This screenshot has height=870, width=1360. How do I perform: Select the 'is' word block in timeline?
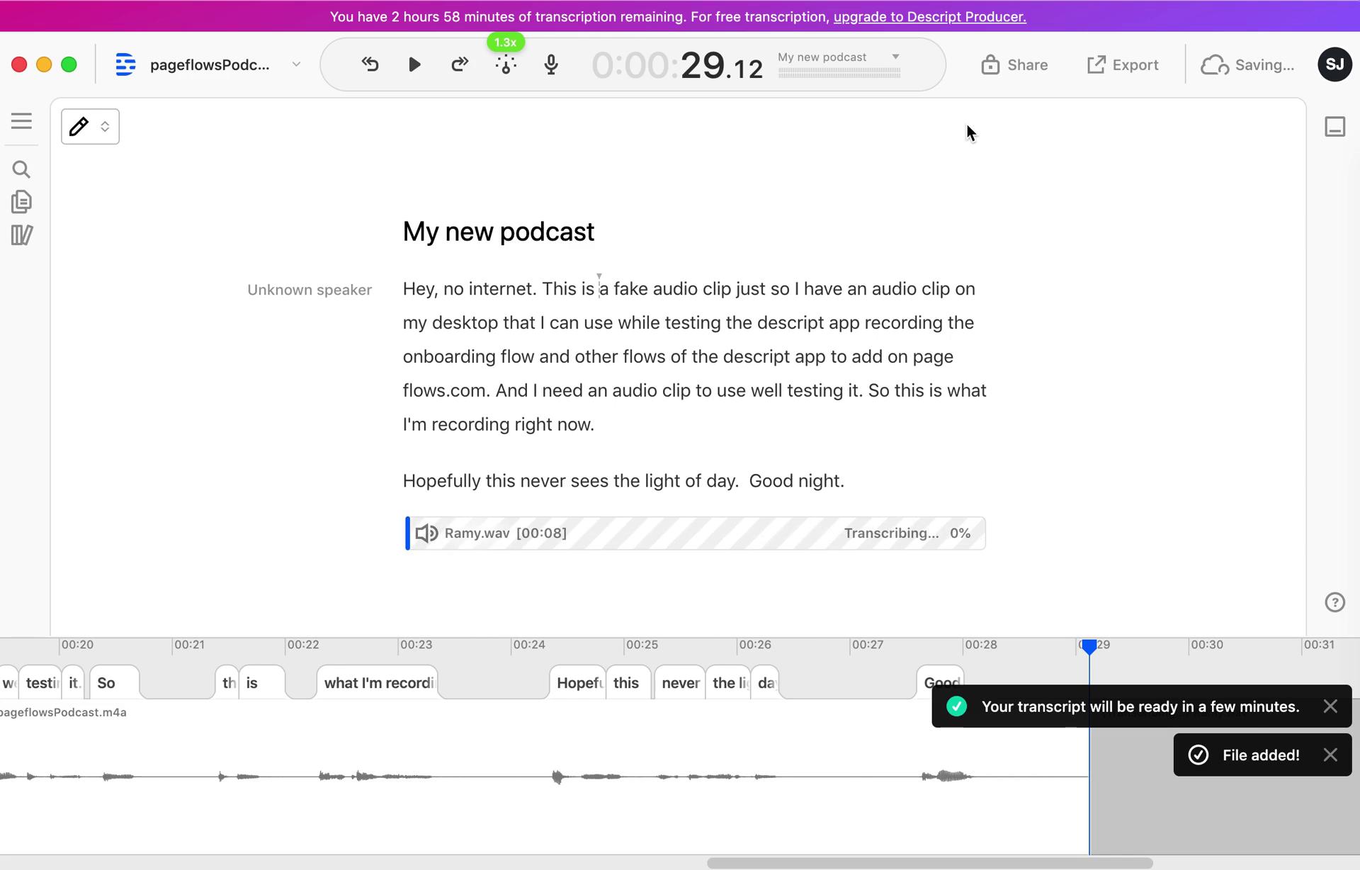pos(262,683)
